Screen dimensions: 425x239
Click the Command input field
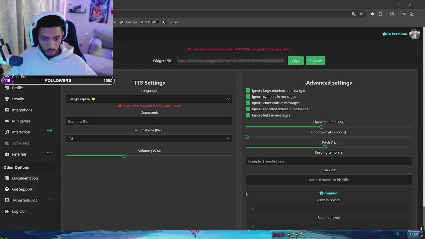click(149, 121)
